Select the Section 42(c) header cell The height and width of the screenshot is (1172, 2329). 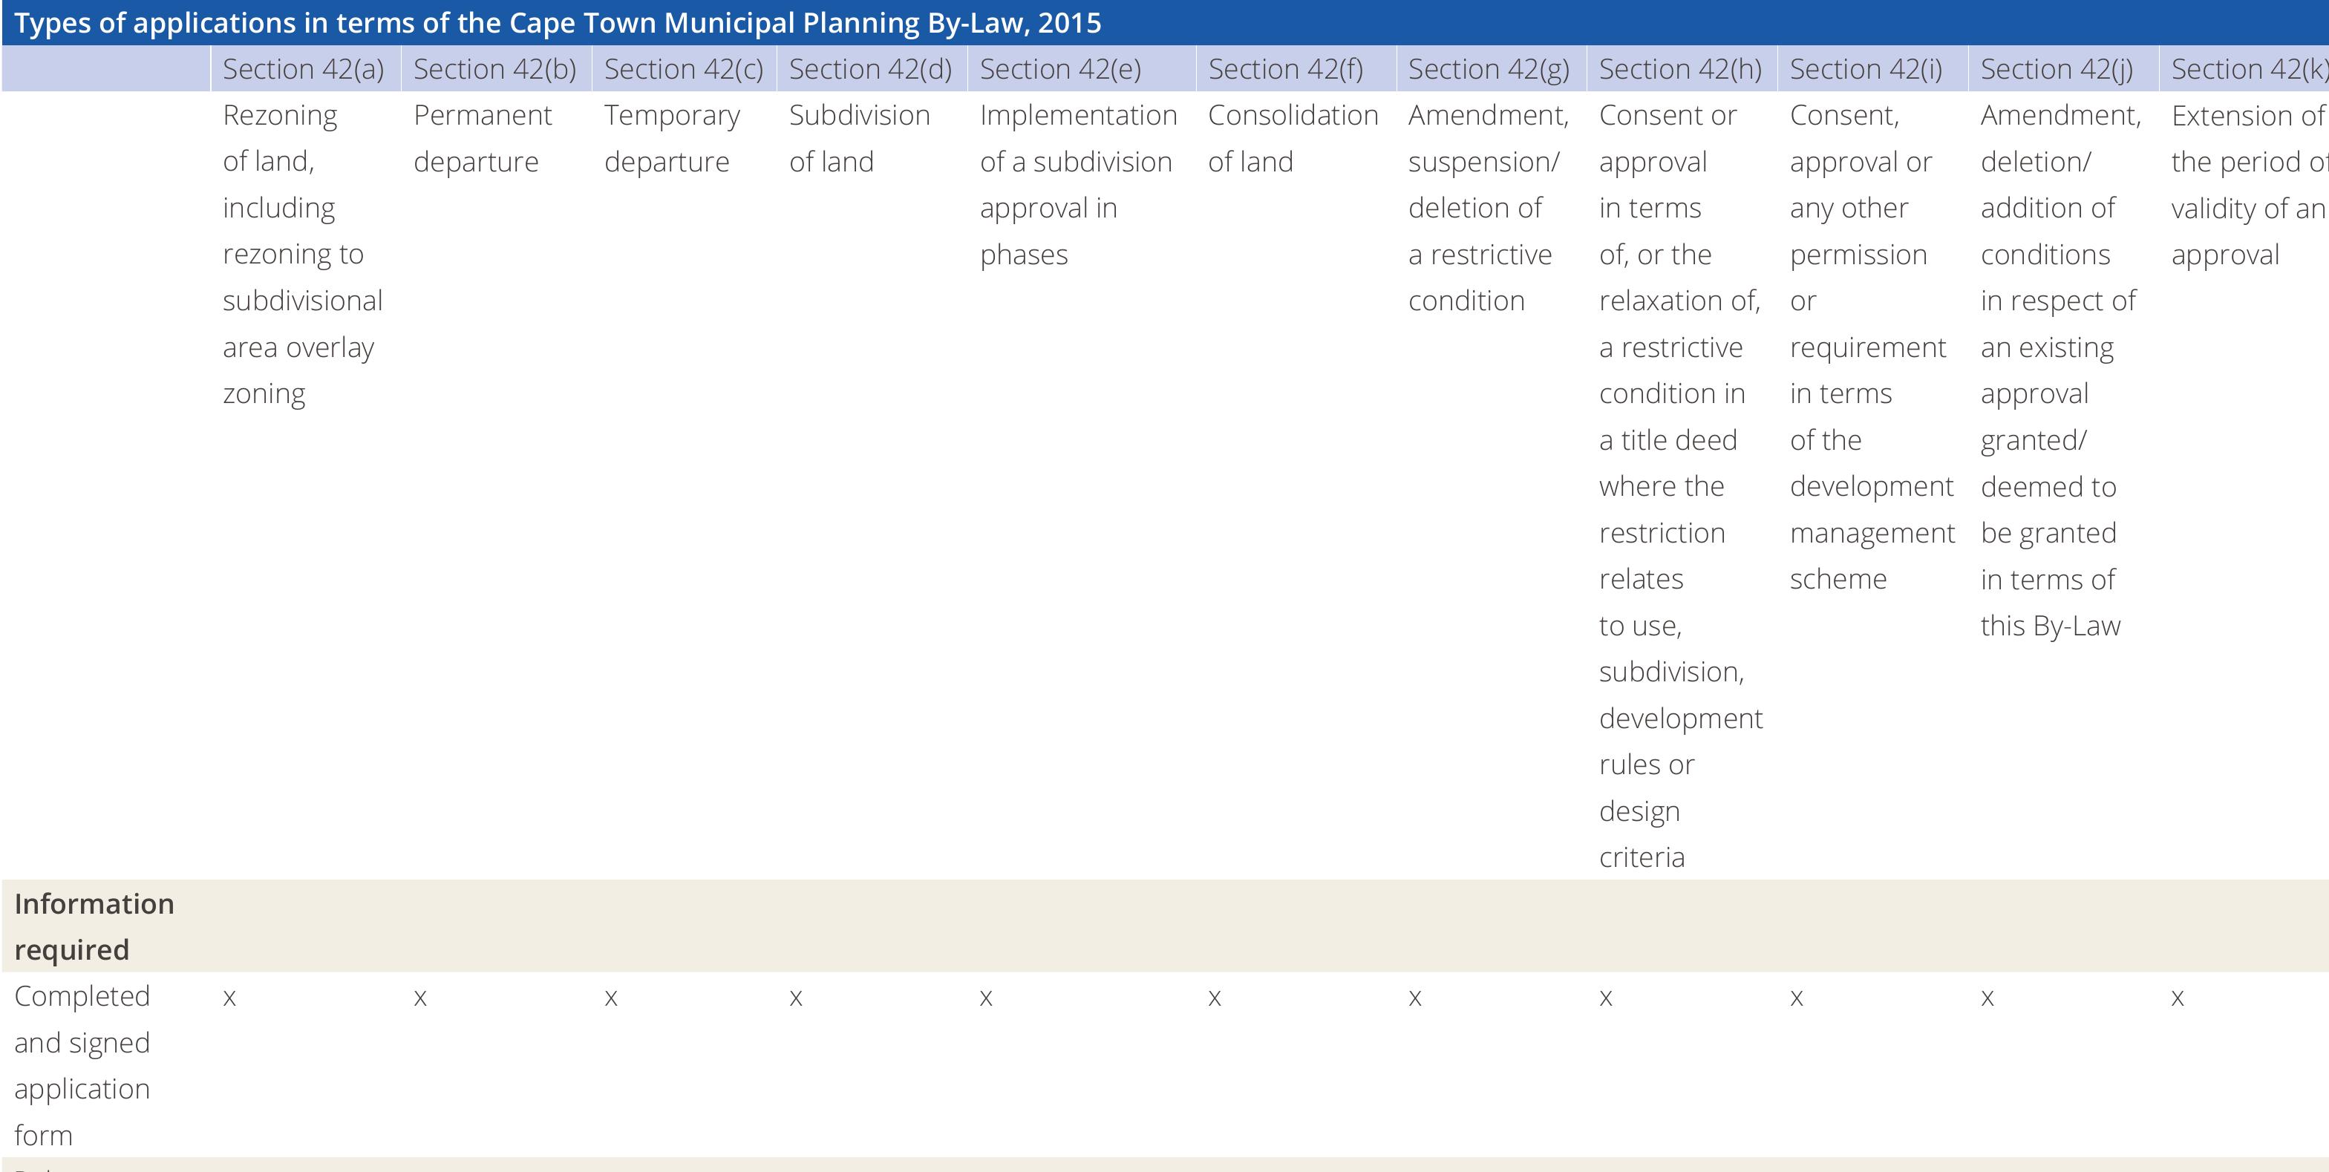click(684, 70)
